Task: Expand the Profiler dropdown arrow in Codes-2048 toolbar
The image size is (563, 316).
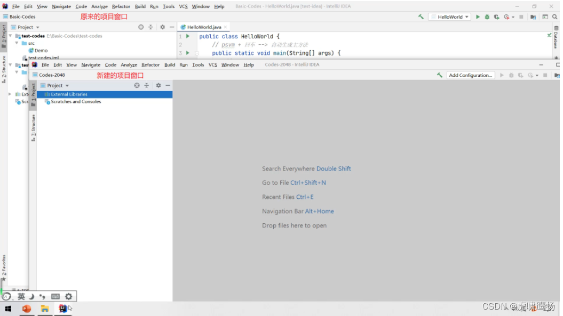Action: point(537,75)
